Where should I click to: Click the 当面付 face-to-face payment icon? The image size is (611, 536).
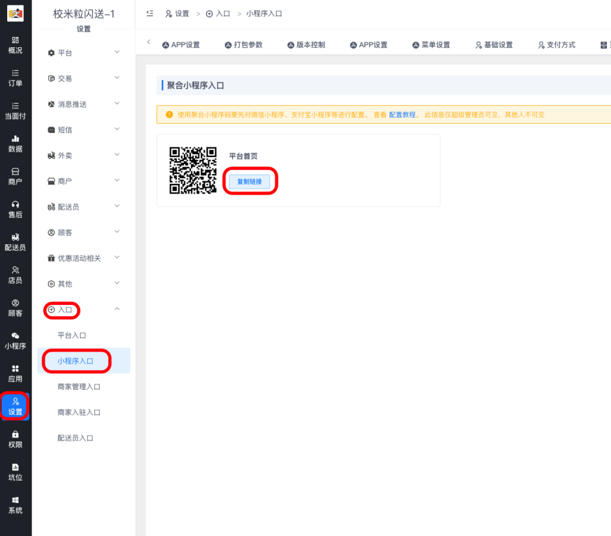[16, 110]
